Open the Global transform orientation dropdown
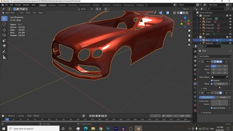Viewport: 233px width, 131px height. [83, 9]
